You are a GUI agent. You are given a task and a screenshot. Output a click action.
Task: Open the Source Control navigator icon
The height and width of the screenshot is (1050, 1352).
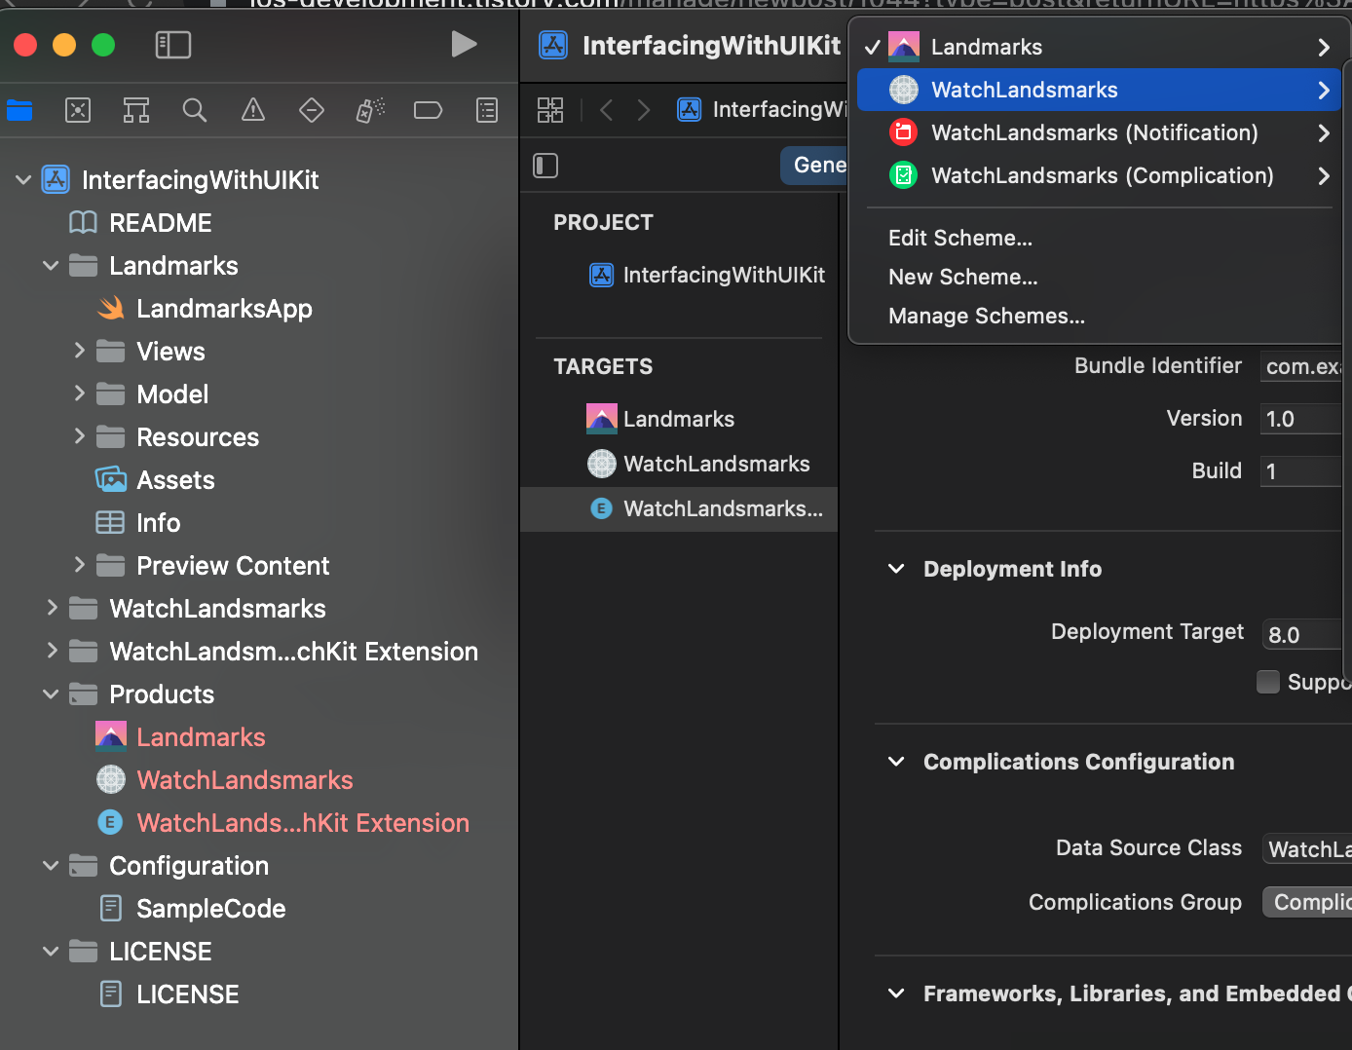click(x=78, y=110)
